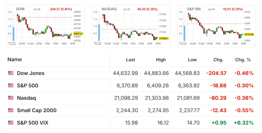Click the Nasdaq high value 21,303.96
This screenshot has height=133, width=262.
(x=157, y=98)
